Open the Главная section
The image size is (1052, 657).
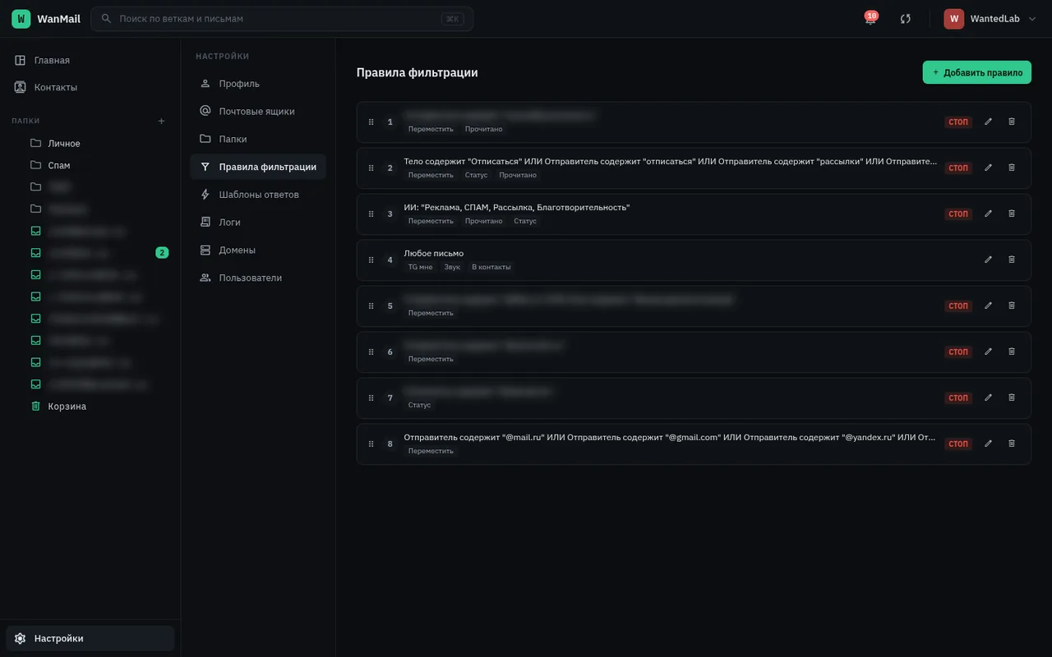click(90, 60)
